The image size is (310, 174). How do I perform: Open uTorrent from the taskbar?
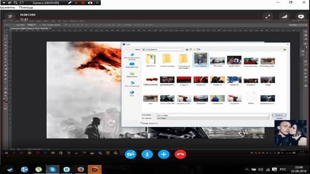pos(39,170)
